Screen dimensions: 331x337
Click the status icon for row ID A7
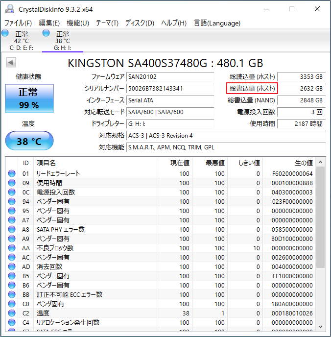pyautogui.click(x=12, y=220)
